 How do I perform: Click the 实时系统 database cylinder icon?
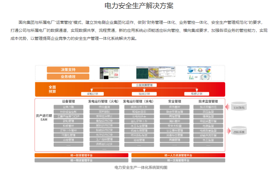click(239, 107)
